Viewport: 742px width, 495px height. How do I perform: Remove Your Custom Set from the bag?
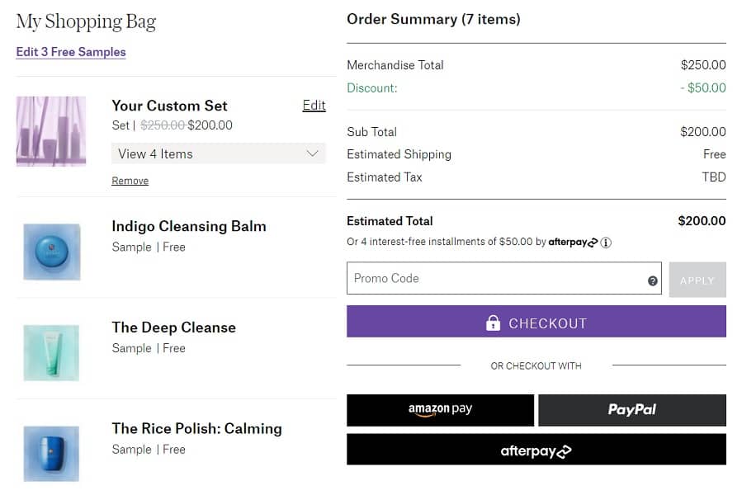pos(130,181)
